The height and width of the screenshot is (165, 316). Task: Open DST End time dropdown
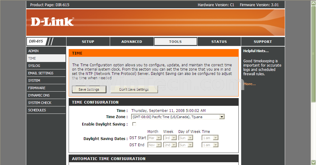click(210, 145)
